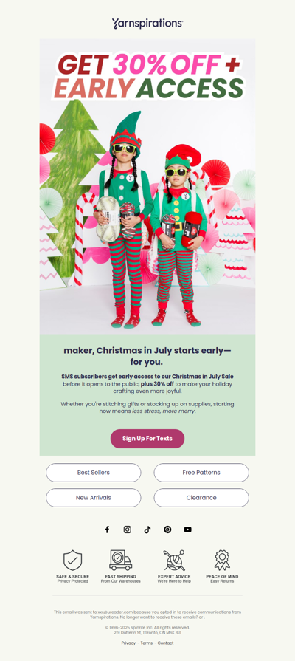Viewport: 295px width, 661px height.
Task: Follow the Terms footer link
Action: [x=147, y=643]
